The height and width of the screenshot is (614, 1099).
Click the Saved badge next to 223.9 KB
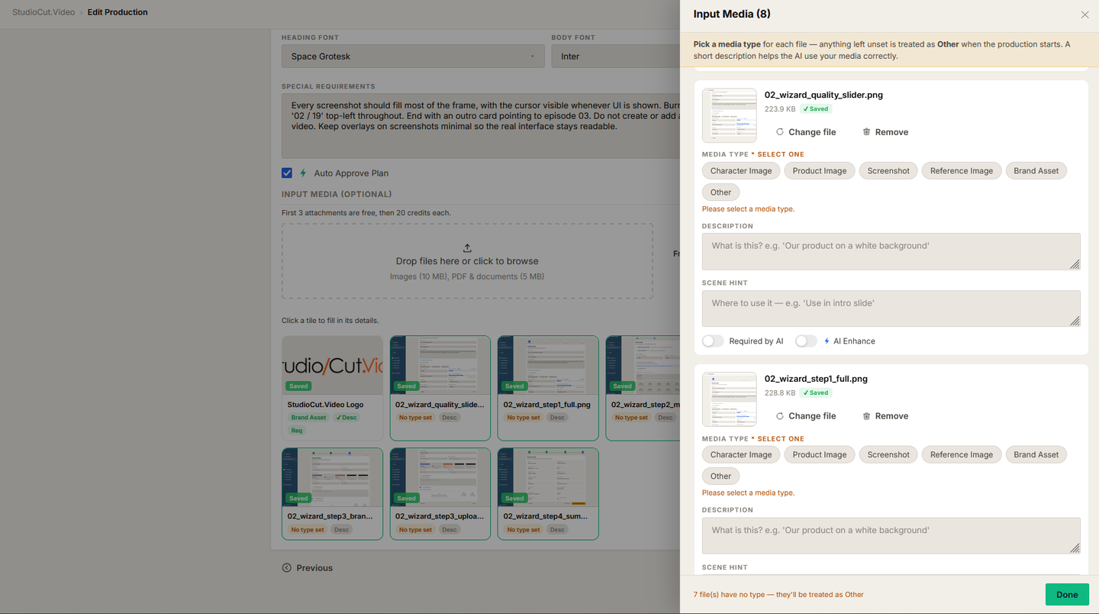point(816,109)
